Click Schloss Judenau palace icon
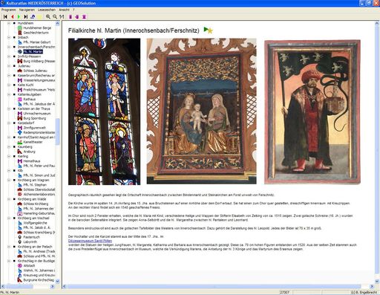Screen dimensions: 380x295 click(x=20, y=71)
